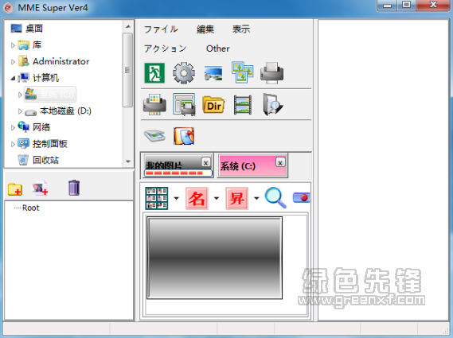Toggle the red 昇 ascending order button
This screenshot has width=453, height=338.
pyautogui.click(x=237, y=198)
